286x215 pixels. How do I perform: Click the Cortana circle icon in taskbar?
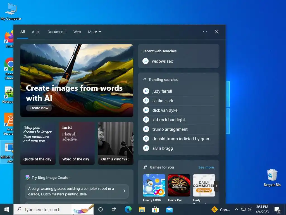tap(101, 209)
